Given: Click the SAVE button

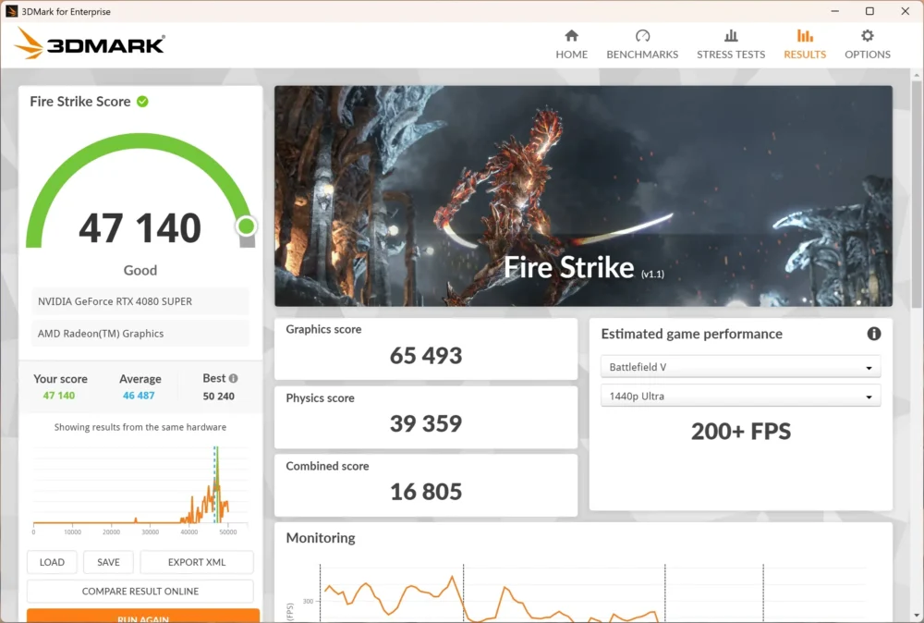Looking at the screenshot, I should pos(108,562).
